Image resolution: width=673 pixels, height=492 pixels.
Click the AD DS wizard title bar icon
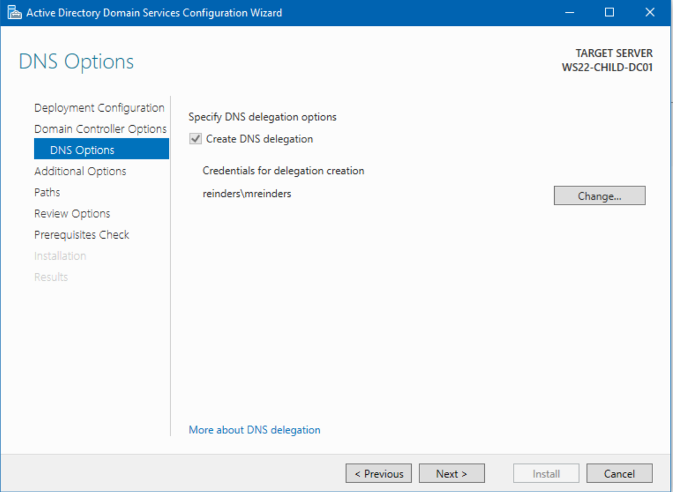13,12
